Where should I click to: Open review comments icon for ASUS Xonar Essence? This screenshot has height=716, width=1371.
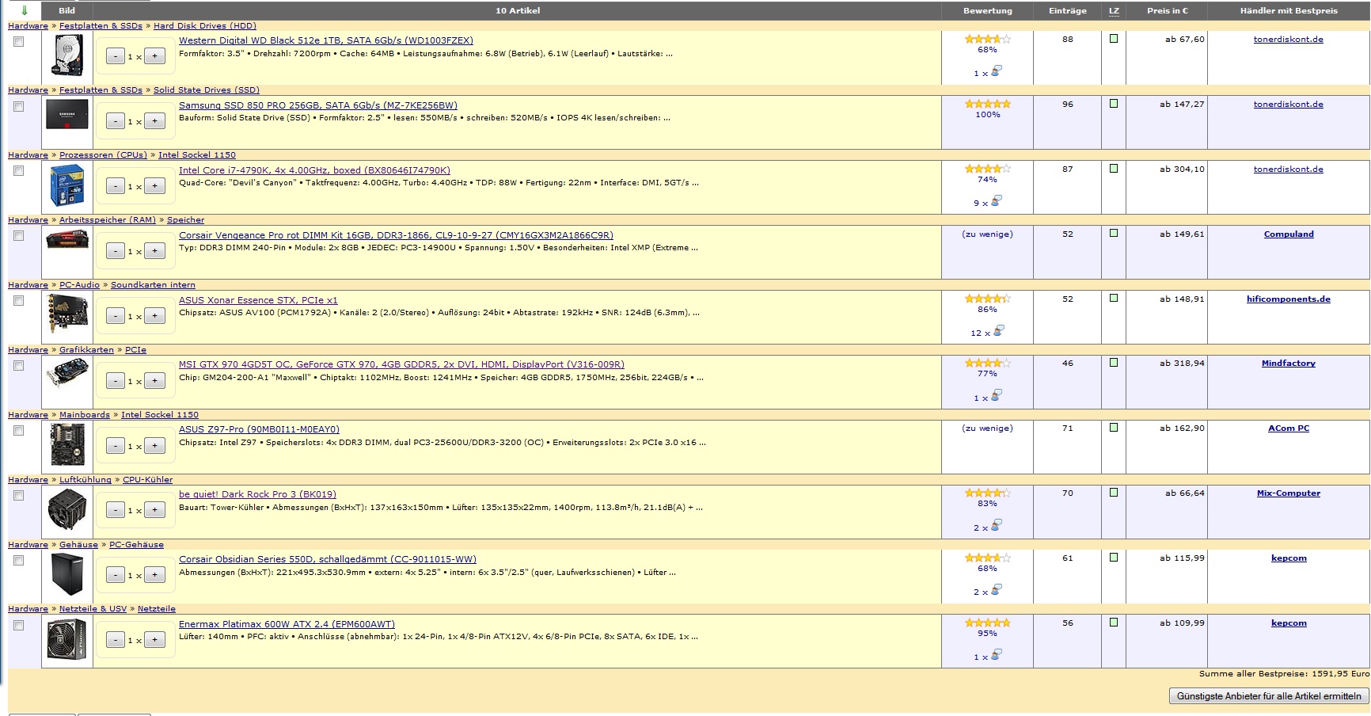point(997,331)
